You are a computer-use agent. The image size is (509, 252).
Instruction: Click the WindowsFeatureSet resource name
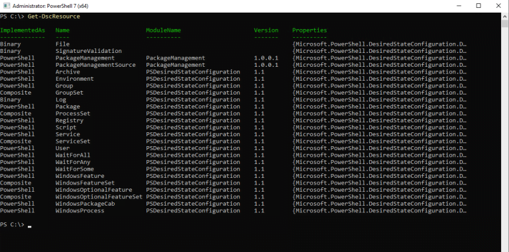pyautogui.click(x=85, y=183)
